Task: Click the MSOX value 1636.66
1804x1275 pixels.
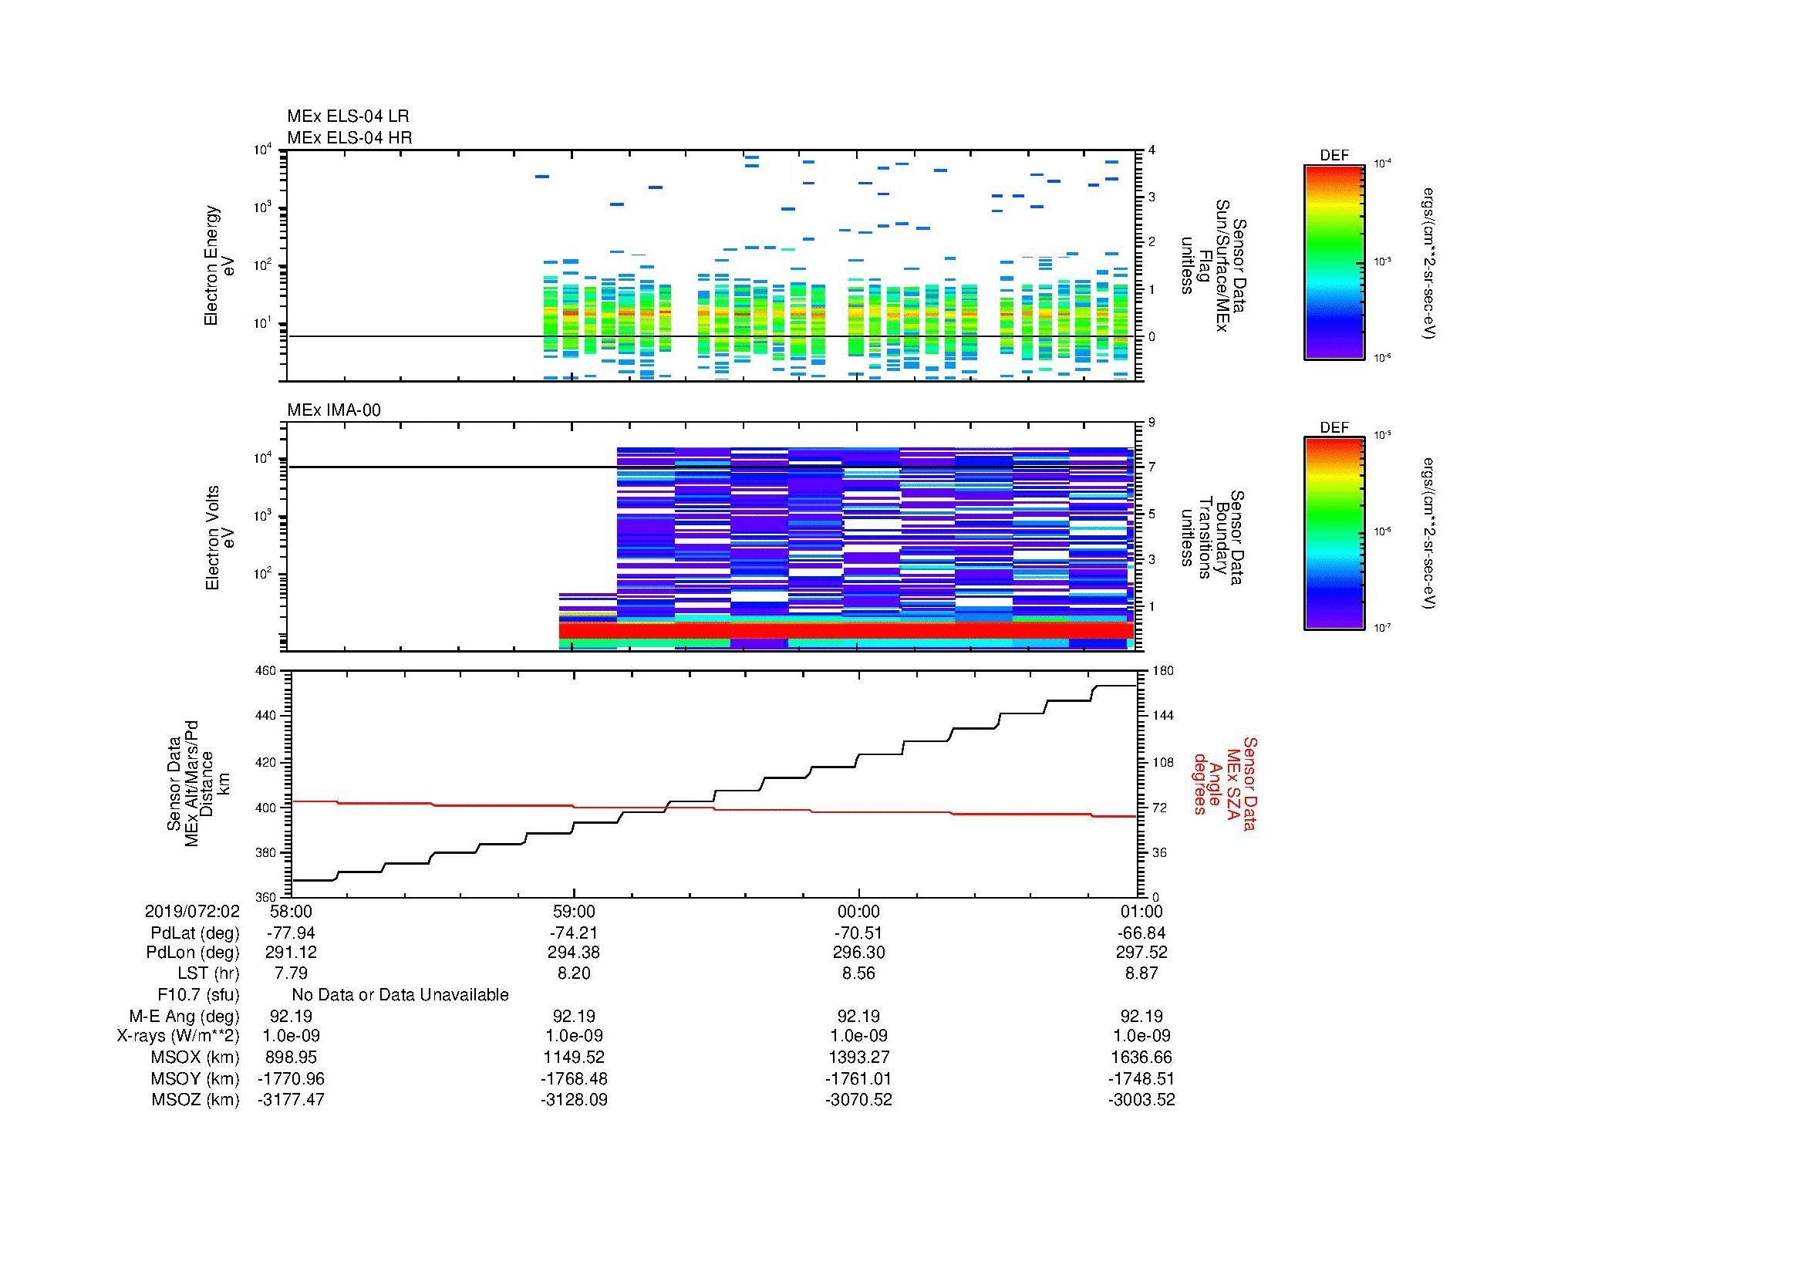Action: 1141,1057
